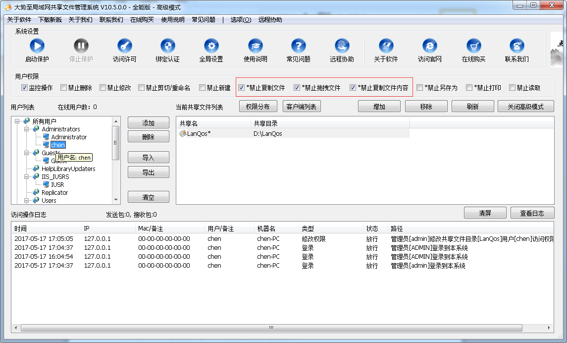Open the 关于软件 menu

19,20
